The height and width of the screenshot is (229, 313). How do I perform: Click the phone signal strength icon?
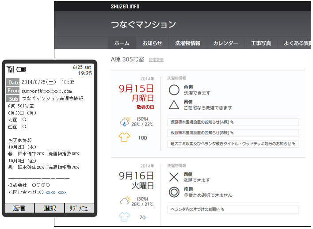[x=10, y=69]
